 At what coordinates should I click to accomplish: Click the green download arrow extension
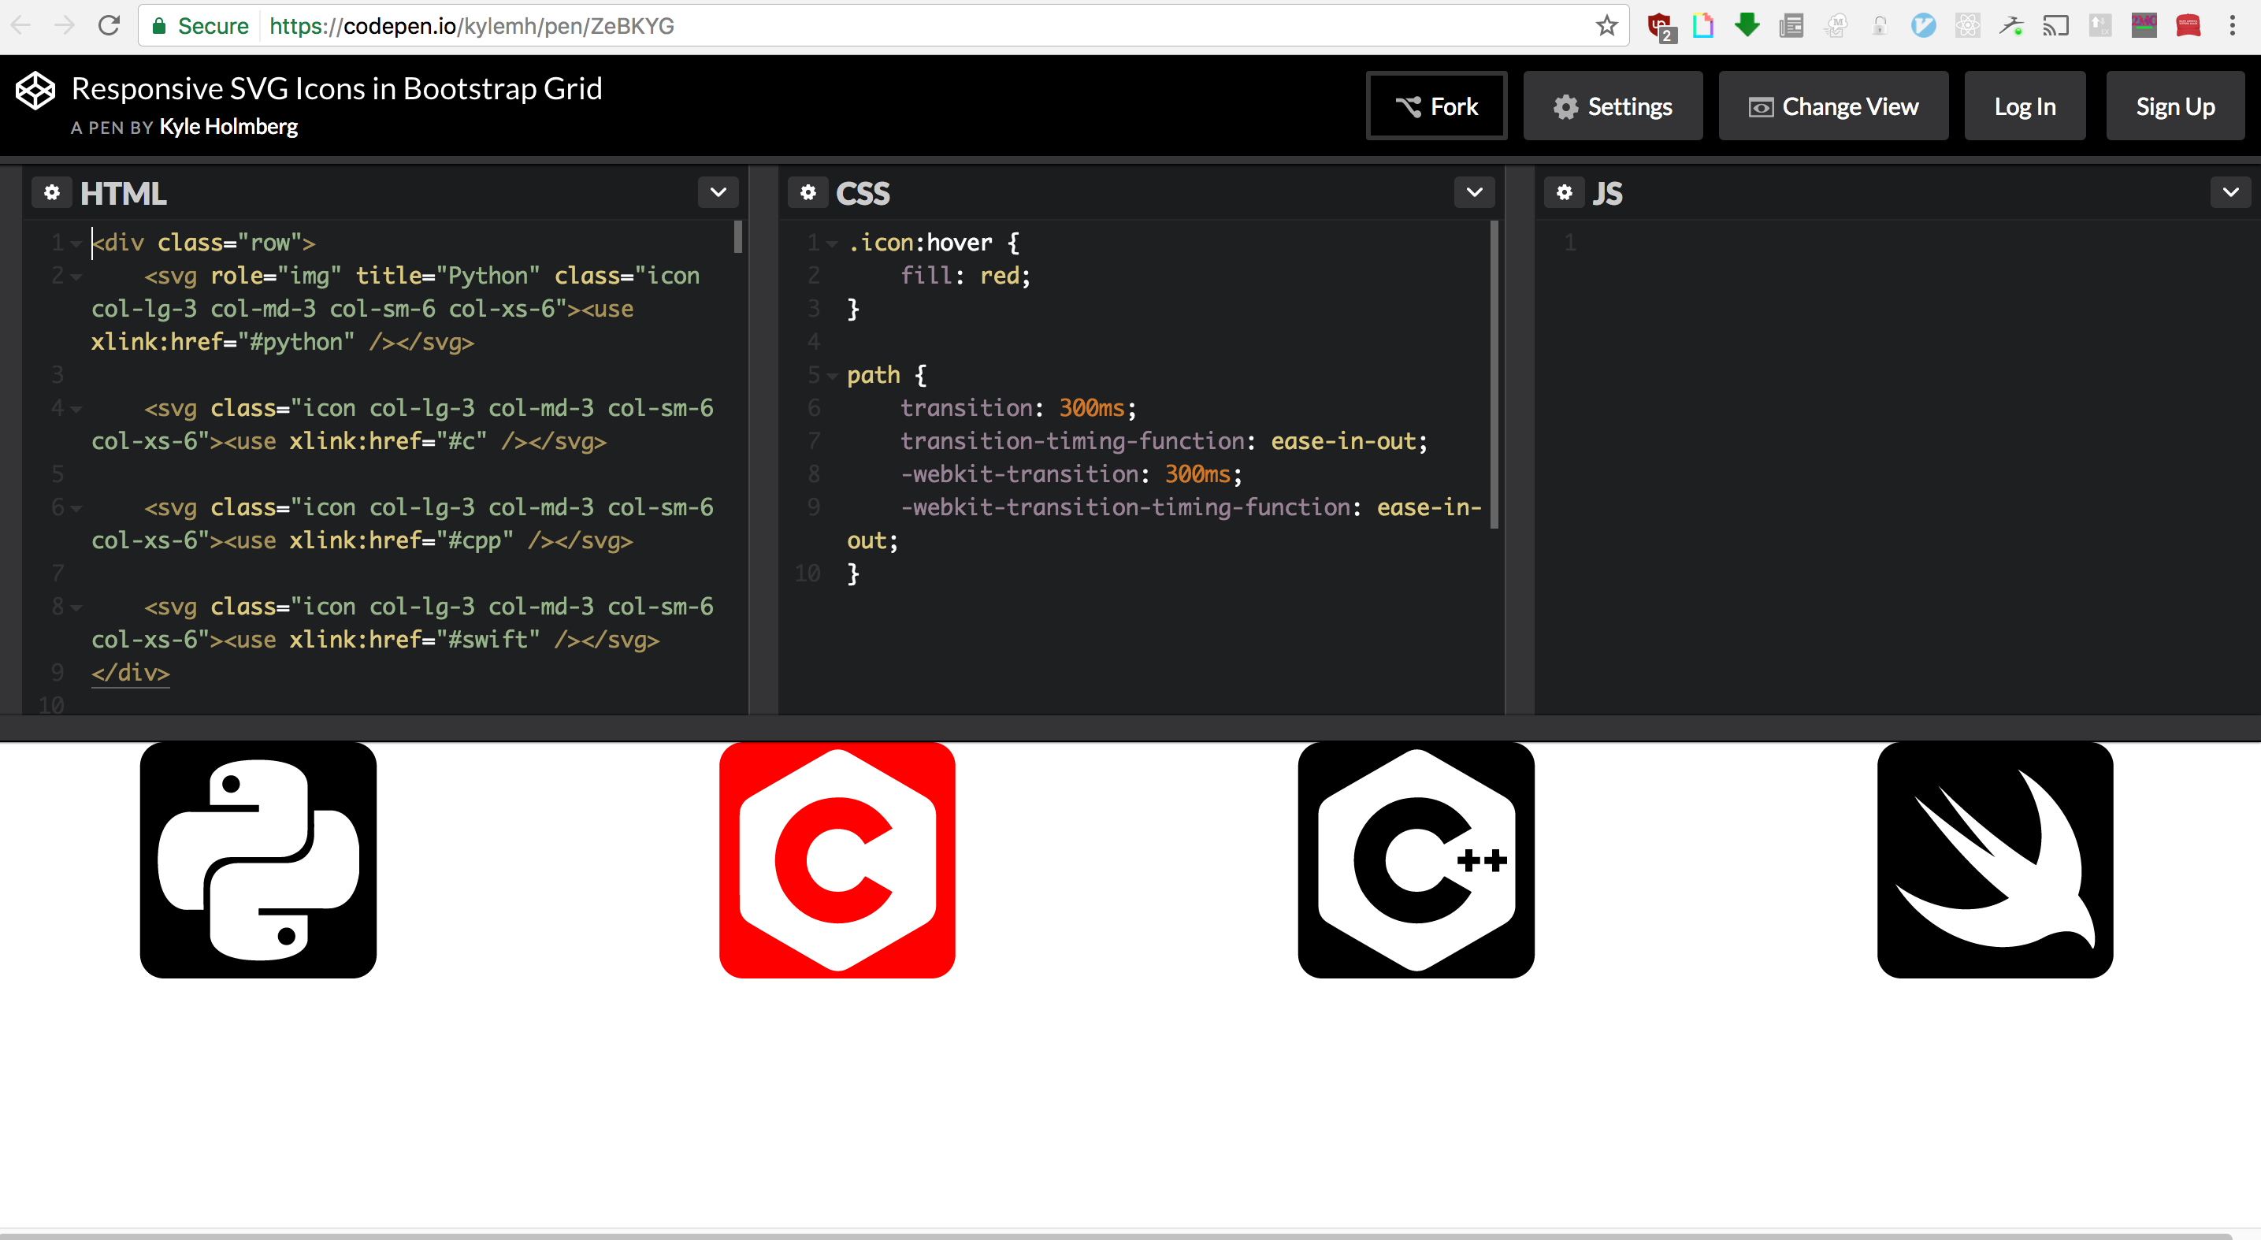(x=1747, y=24)
